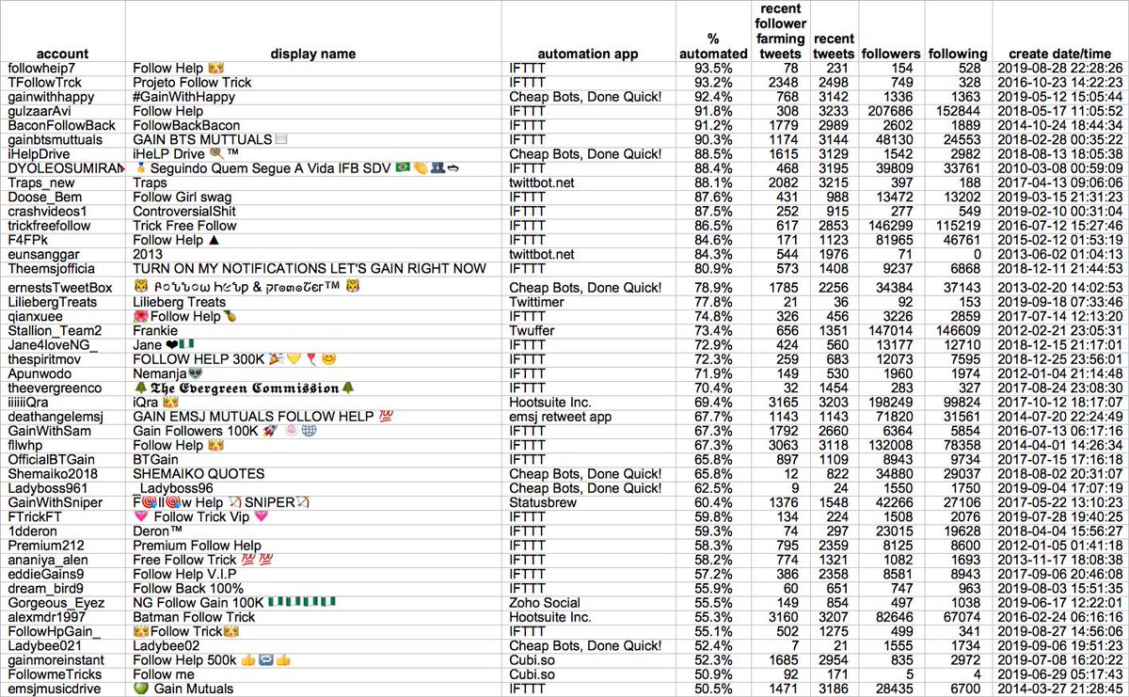1129x697 pixels.
Task: Click display name "Premium Follow Help"
Action: 197,546
